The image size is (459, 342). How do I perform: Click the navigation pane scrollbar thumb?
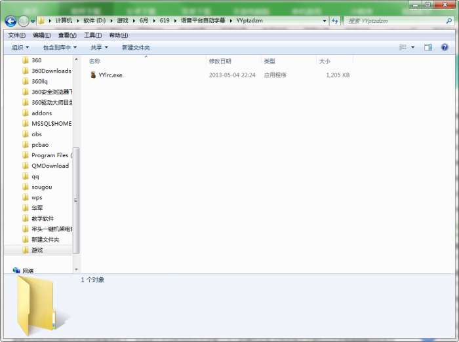click(76, 200)
